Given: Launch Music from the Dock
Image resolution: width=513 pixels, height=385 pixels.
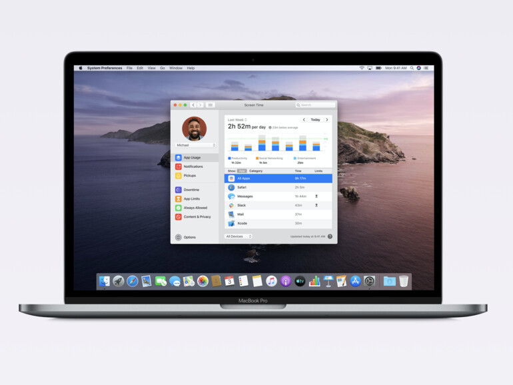Looking at the screenshot, I should click(x=271, y=281).
